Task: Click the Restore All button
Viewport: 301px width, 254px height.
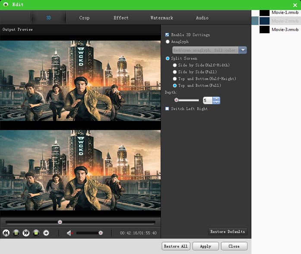Action: [176, 246]
